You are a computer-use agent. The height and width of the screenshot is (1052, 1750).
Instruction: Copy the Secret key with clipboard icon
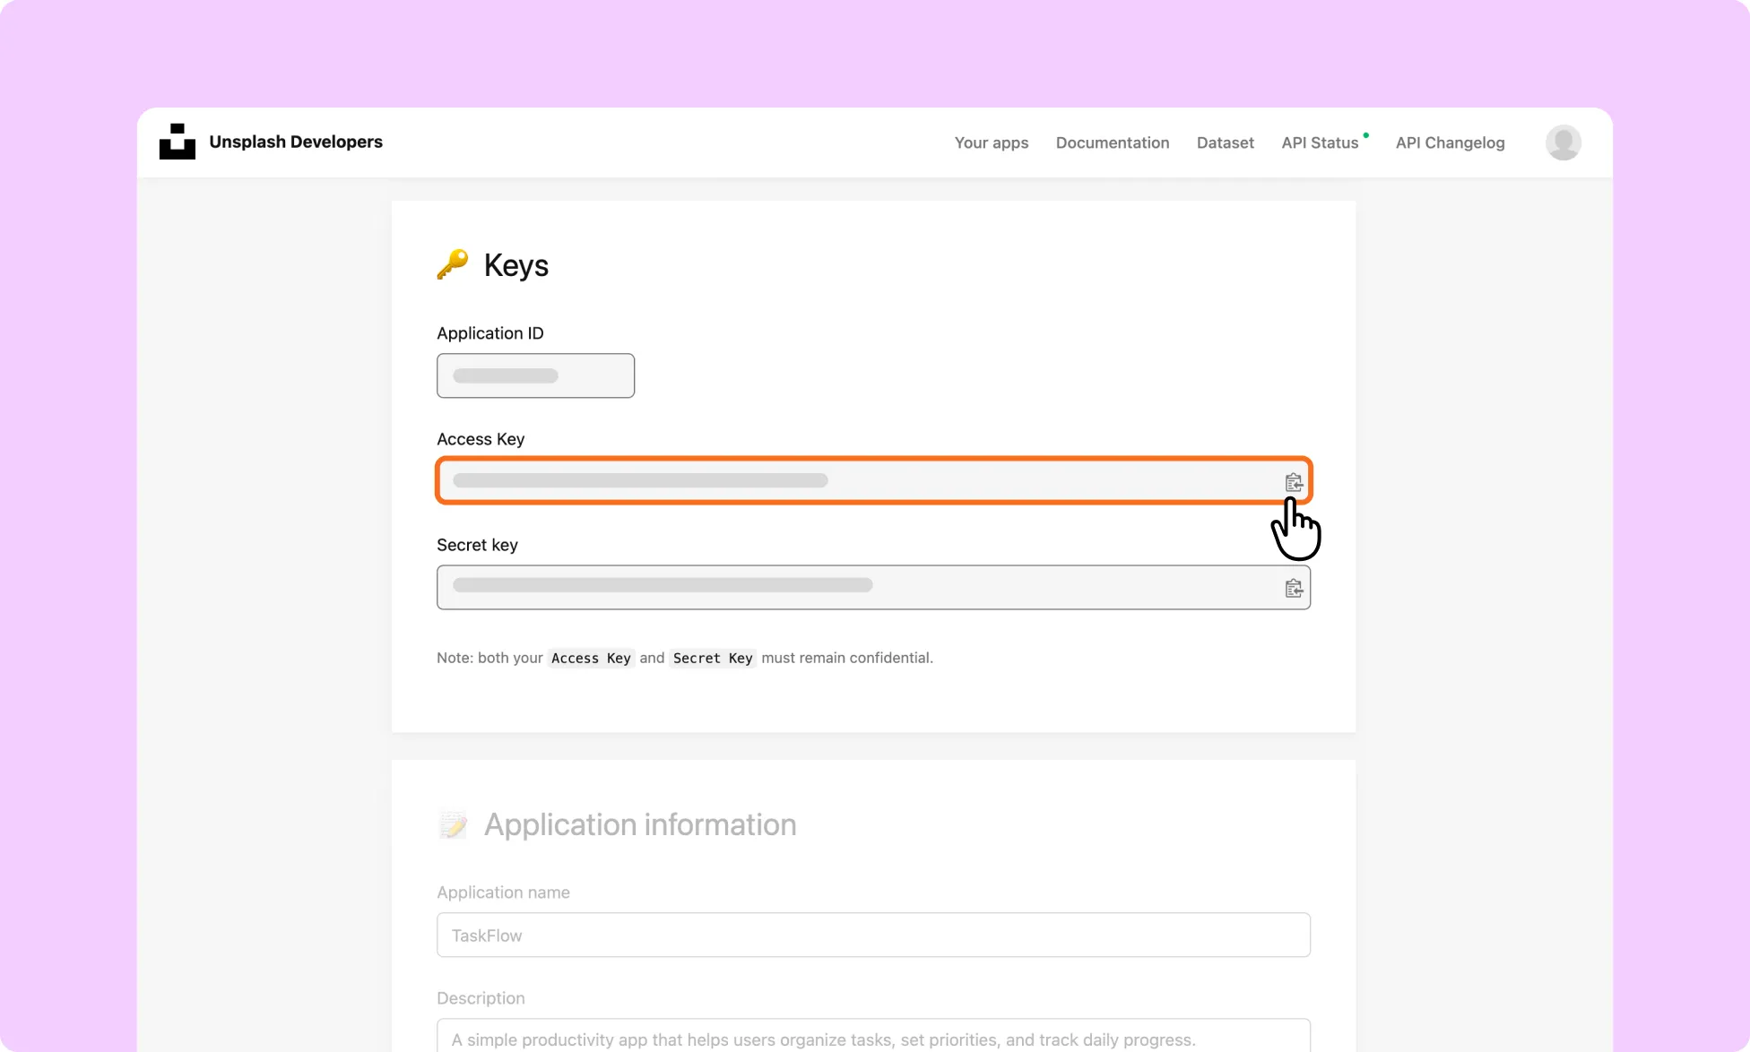[x=1293, y=588]
